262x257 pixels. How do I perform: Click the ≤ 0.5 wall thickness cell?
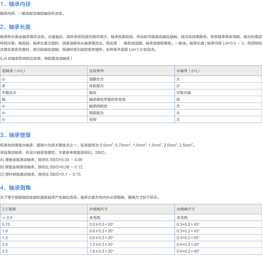44,218
